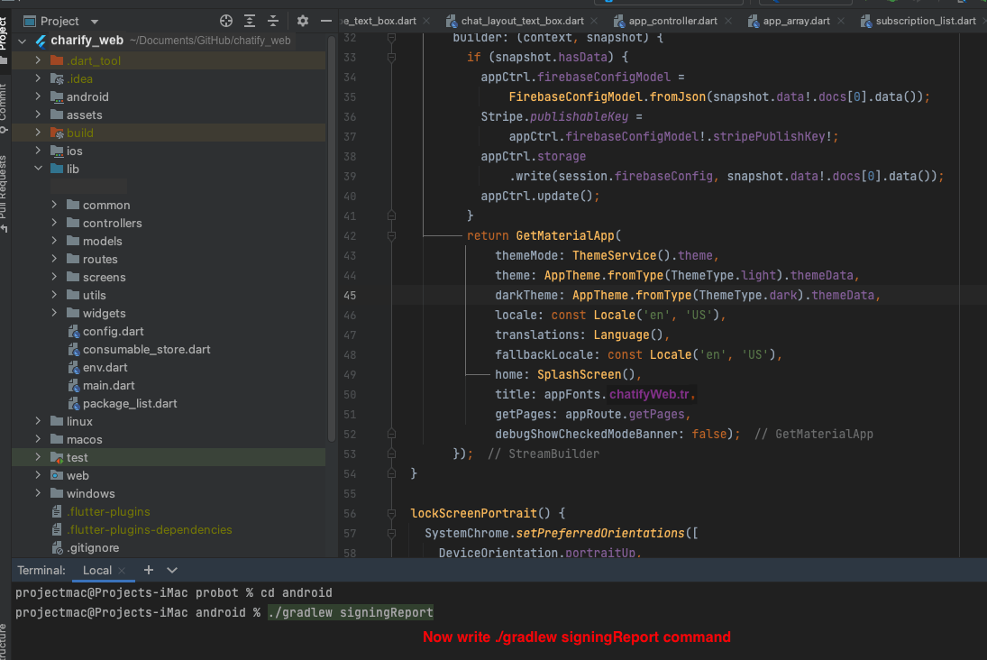Screen dimensions: 987x660
Task: Close the Local terminal tab
Action: click(x=123, y=571)
